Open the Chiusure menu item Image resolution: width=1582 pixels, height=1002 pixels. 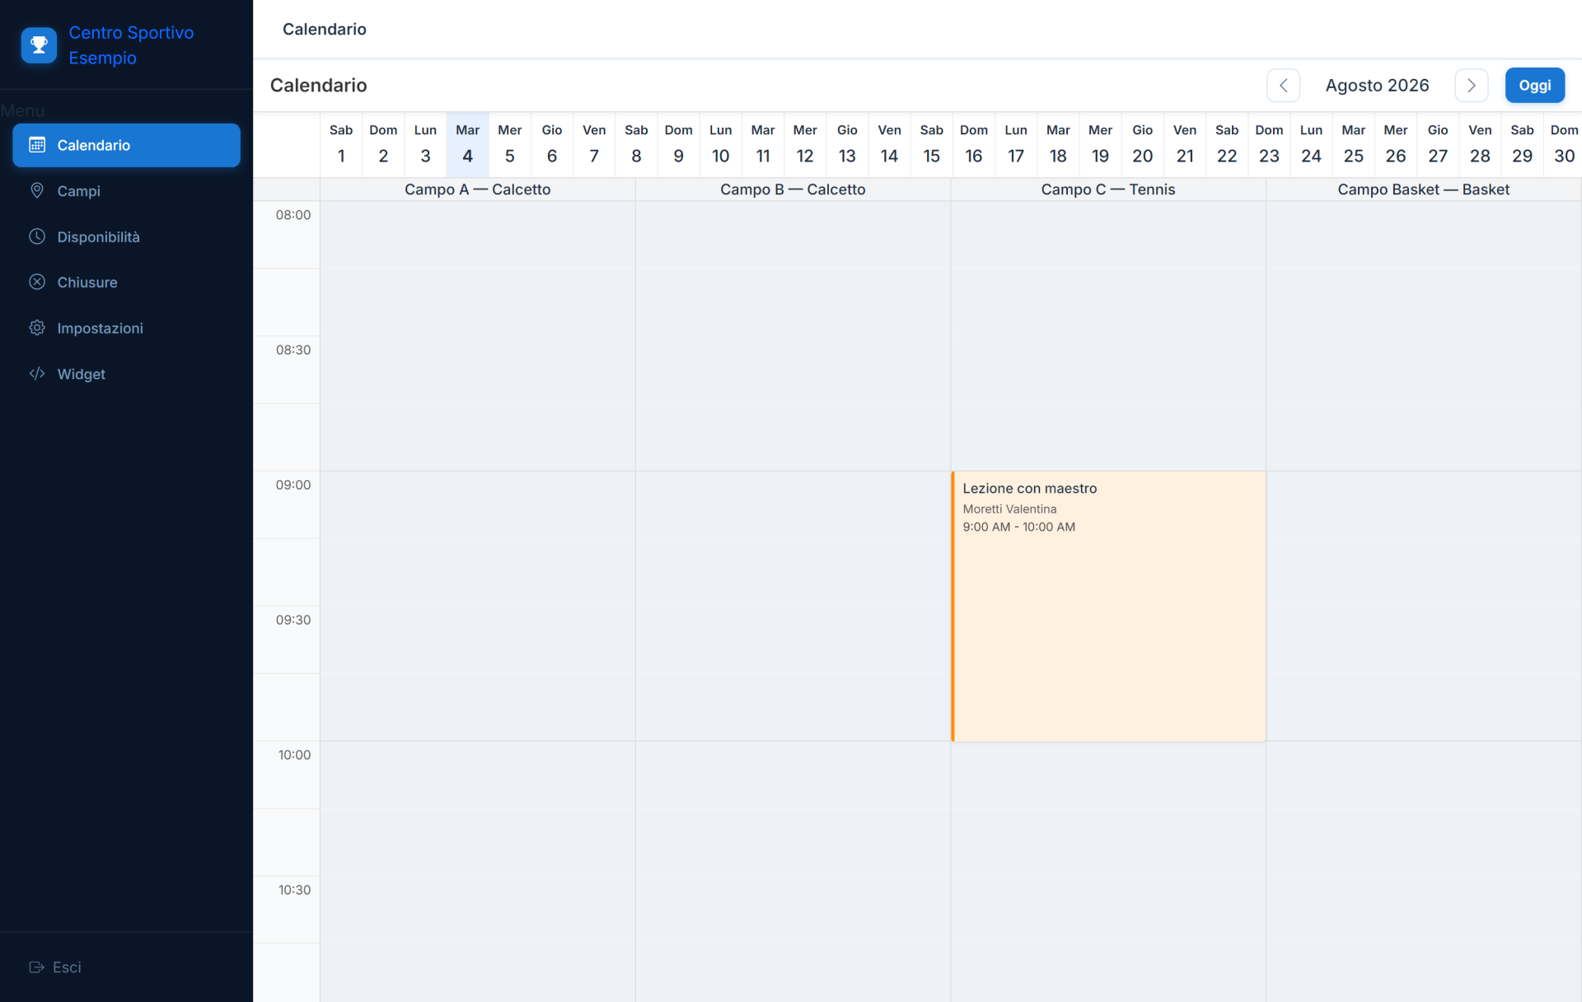click(x=126, y=282)
